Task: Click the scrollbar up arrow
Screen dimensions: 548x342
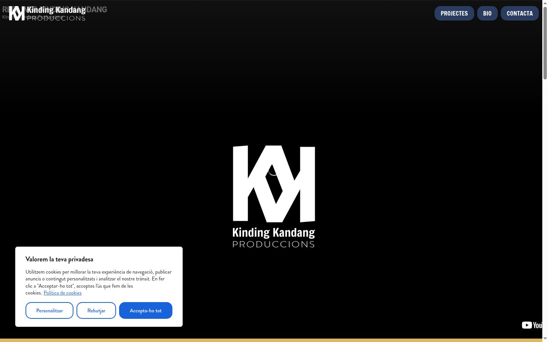Action: pyautogui.click(x=545, y=3)
